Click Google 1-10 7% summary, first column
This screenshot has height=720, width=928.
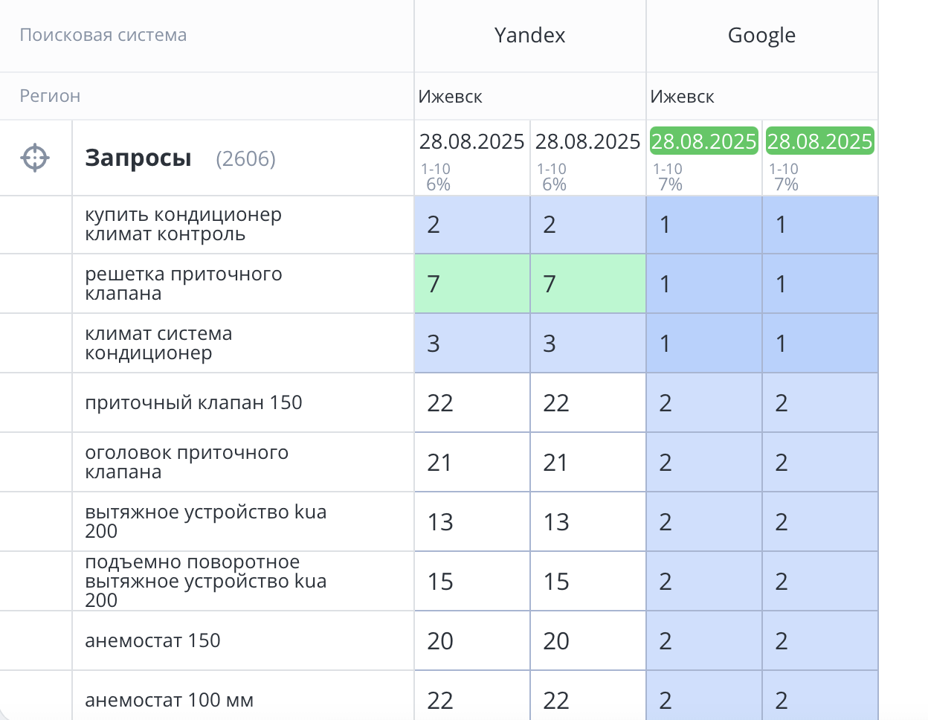click(x=668, y=177)
